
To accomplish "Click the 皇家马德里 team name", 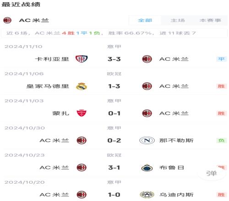I will point(48,86).
